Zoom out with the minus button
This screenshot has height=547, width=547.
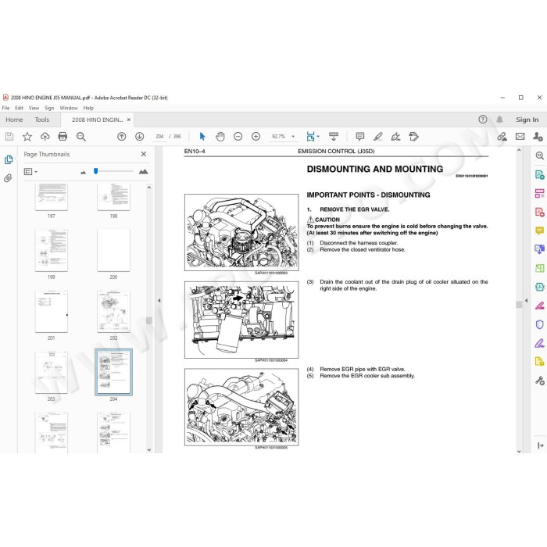pos(238,137)
